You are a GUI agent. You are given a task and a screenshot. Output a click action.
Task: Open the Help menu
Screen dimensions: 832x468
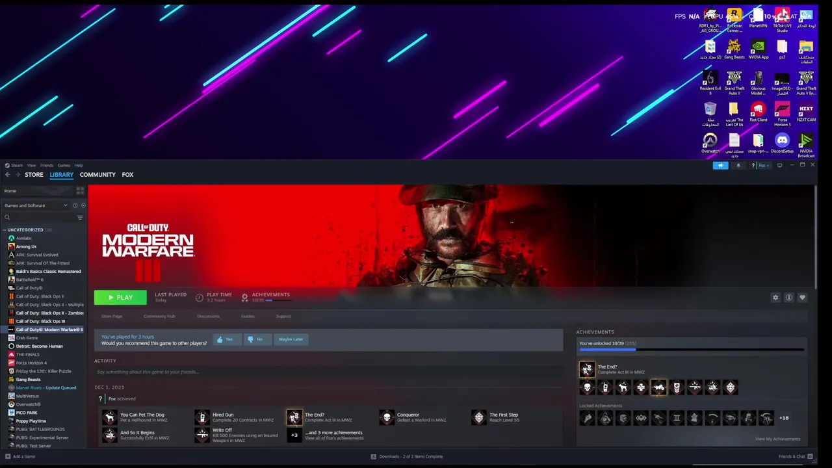79,166
